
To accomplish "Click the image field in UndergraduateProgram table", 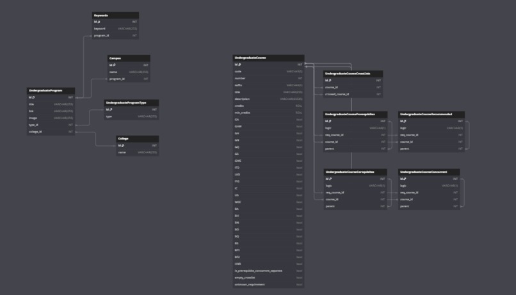I will click(x=51, y=118).
